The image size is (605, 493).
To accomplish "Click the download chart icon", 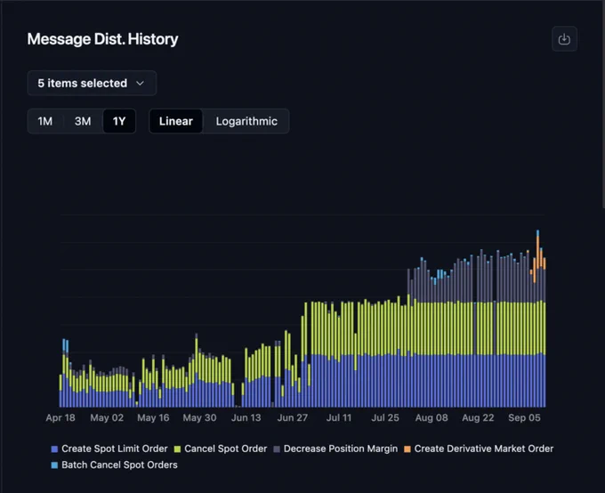I will (x=564, y=39).
